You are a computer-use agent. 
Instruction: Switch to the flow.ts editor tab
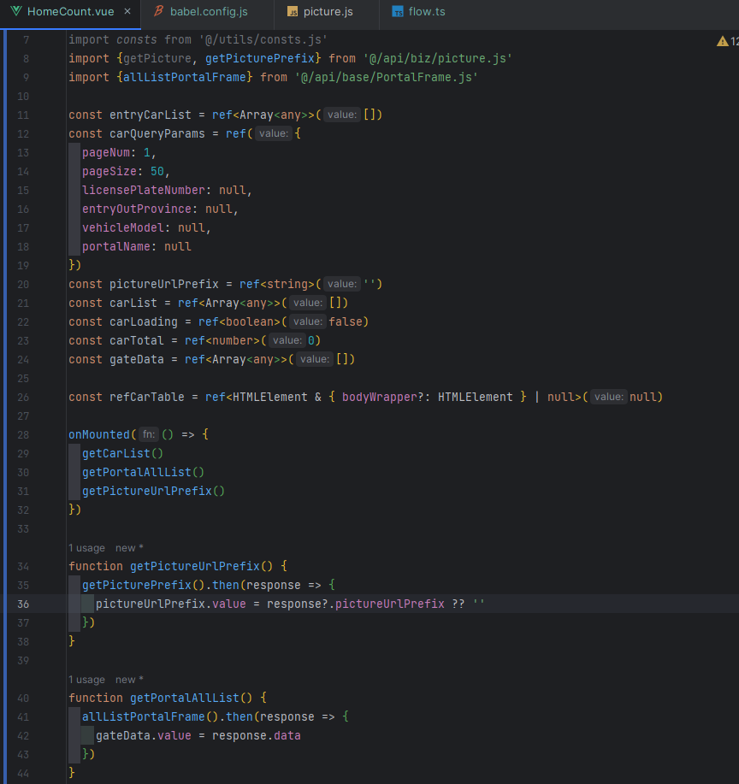point(428,12)
